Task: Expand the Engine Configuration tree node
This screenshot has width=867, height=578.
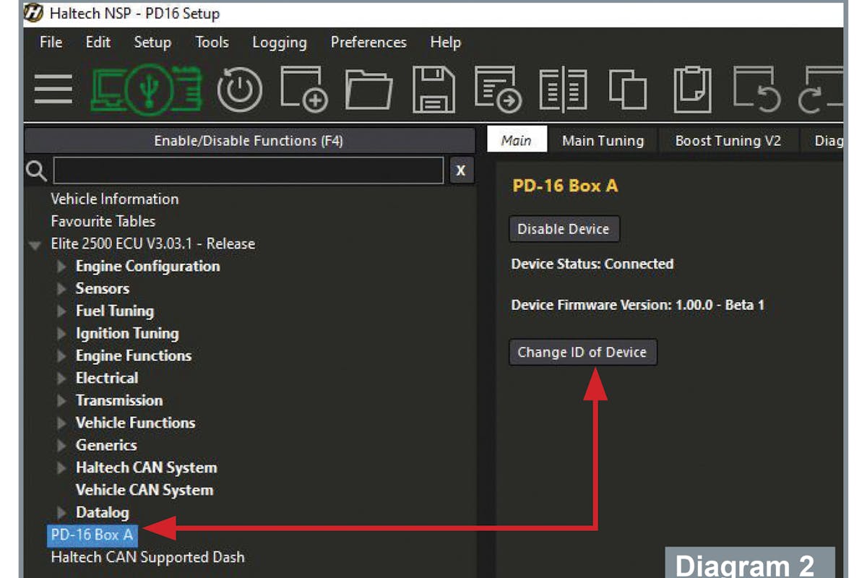Action: 62,267
